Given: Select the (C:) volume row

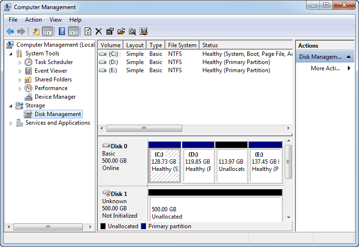Looking at the screenshot, I should point(196,54).
